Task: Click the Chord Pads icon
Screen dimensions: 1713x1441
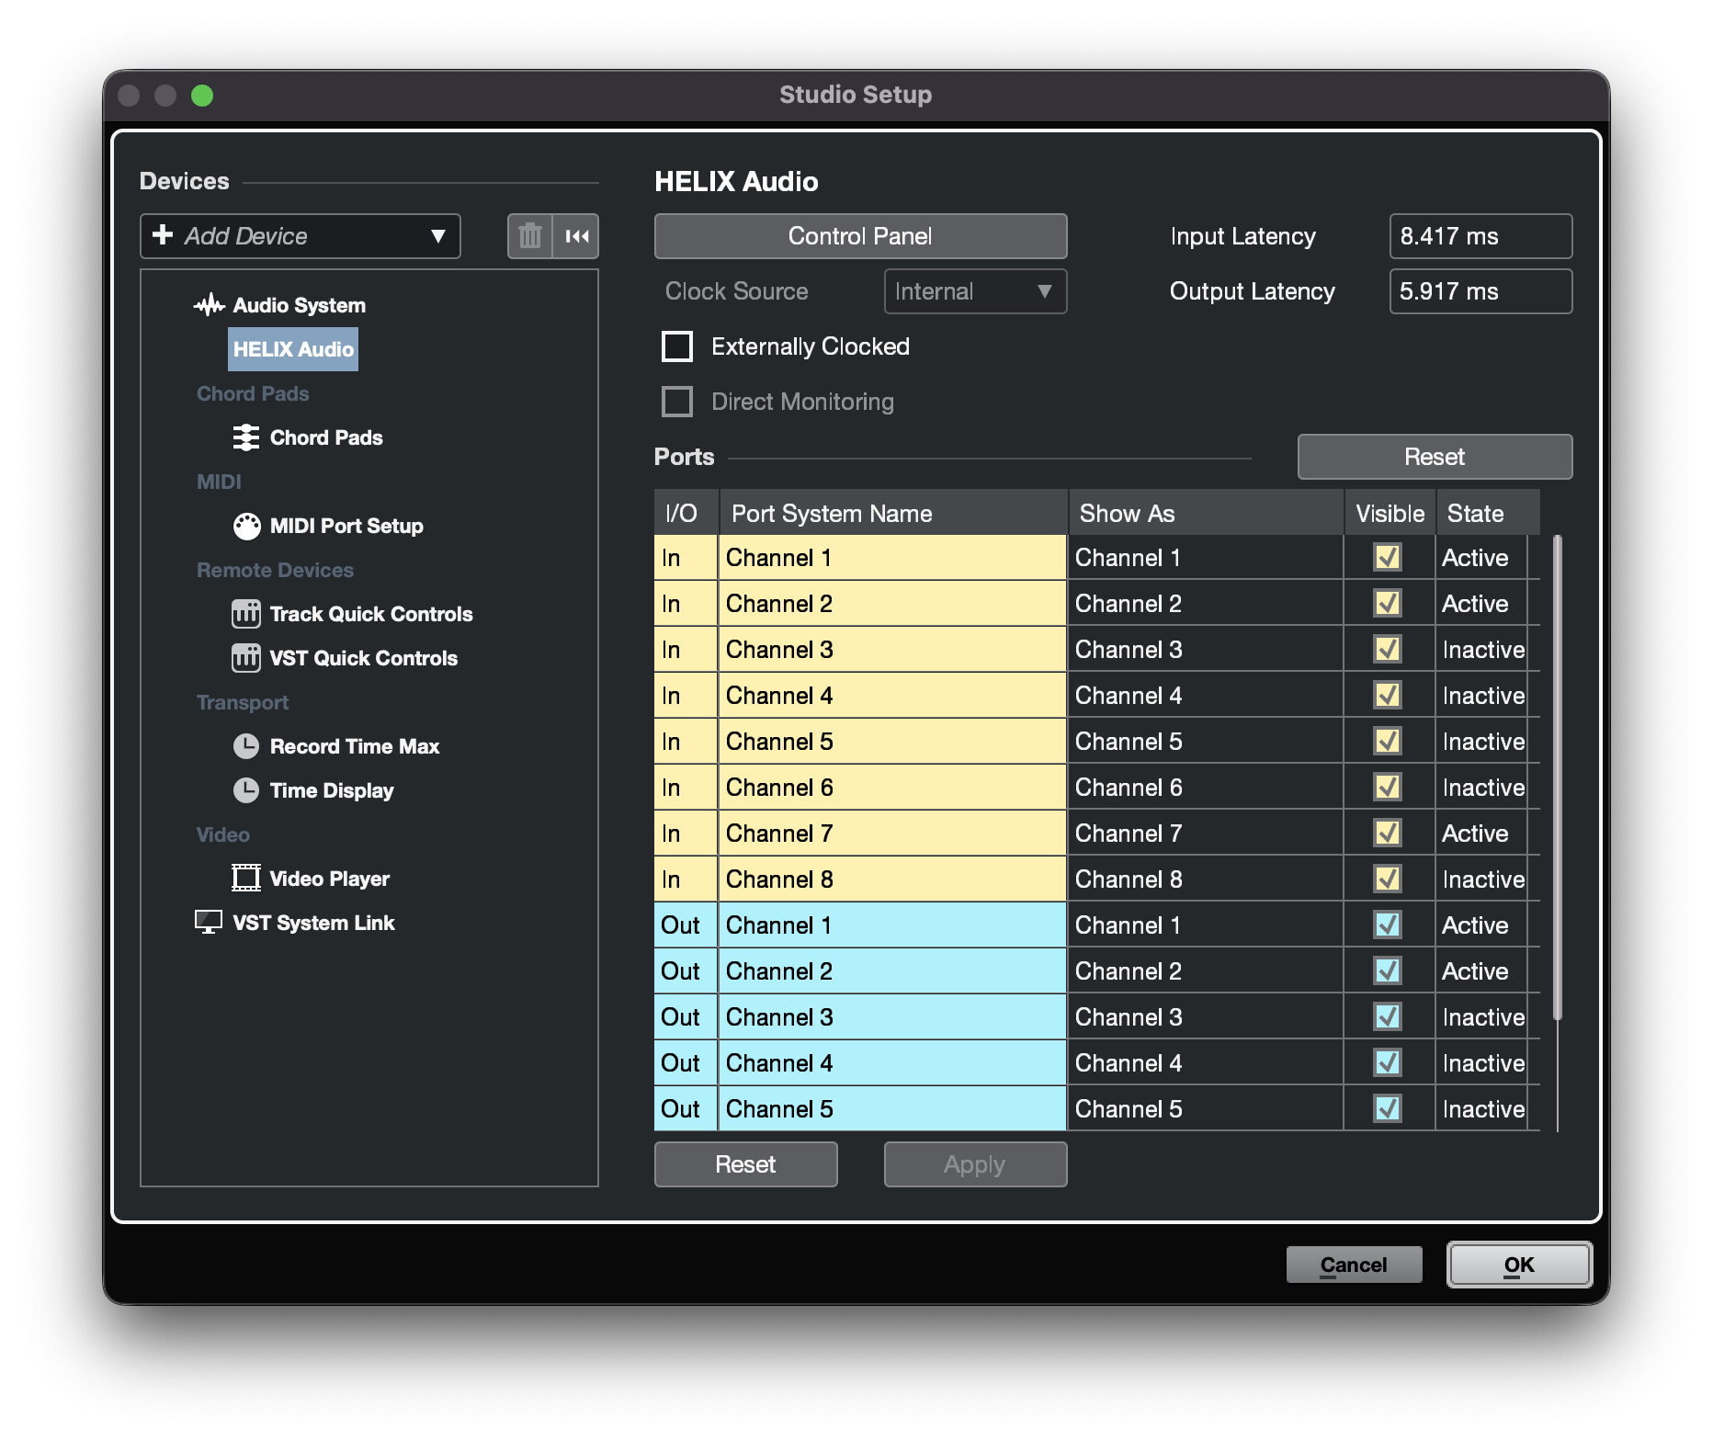Action: 245,437
